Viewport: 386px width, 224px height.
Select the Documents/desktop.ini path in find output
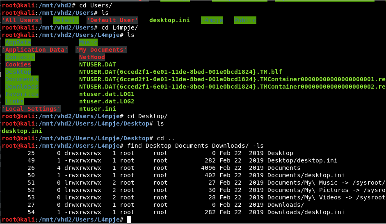tap(306, 175)
